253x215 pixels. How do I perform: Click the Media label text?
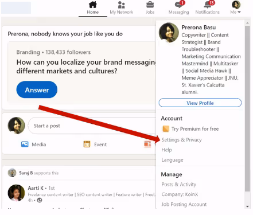coord(39,144)
